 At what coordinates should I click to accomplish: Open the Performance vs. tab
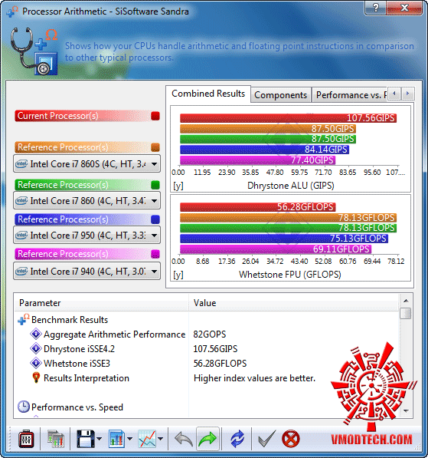[350, 95]
